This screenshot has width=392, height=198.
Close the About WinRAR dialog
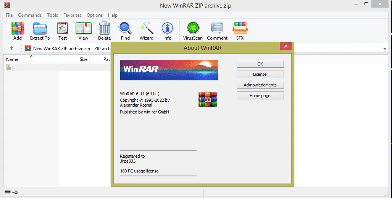[286, 46]
